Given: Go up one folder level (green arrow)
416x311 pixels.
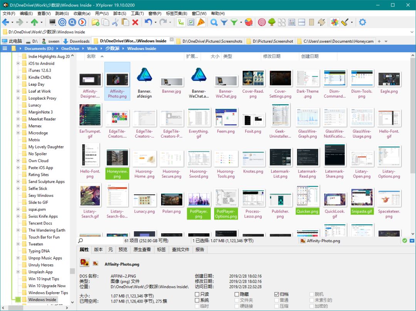Looking at the screenshot, I should point(34,22).
